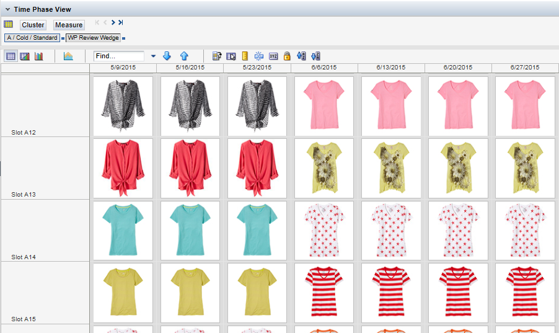Select the 5/9/2015 column header

click(123, 68)
